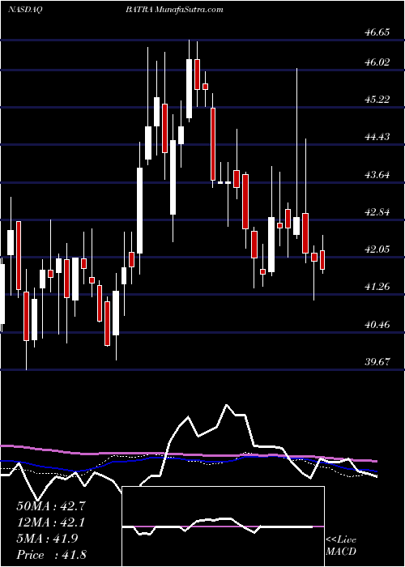Click inside the MACD inset chart

click(224, 526)
